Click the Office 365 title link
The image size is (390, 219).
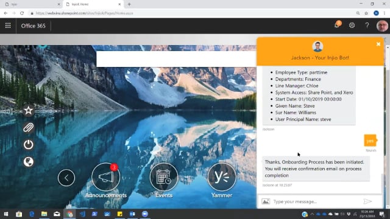point(34,26)
